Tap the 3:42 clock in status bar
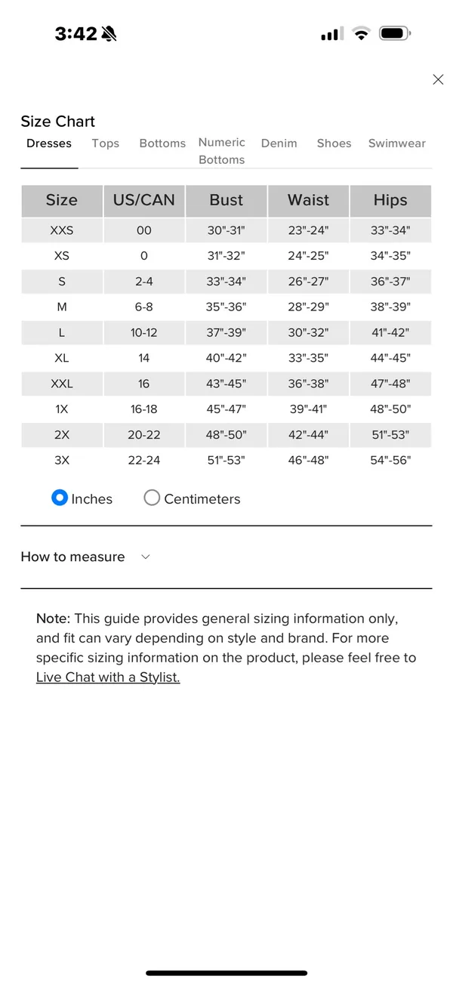The image size is (453, 984). coord(76,34)
